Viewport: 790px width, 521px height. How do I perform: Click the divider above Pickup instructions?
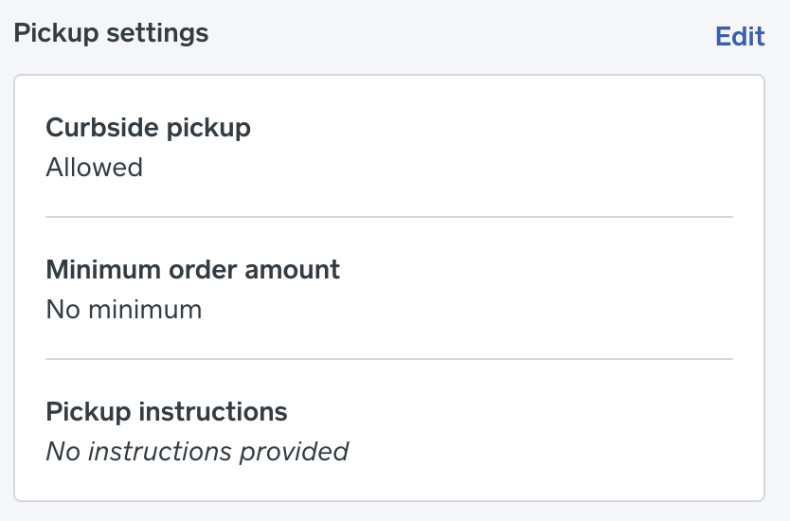pos(389,359)
